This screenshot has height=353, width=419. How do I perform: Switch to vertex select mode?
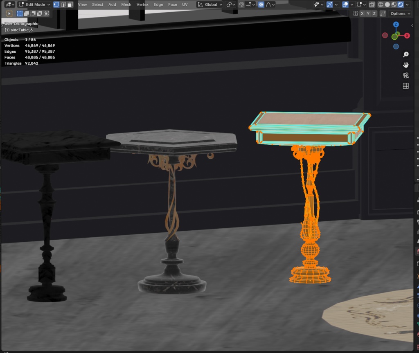[x=56, y=4]
